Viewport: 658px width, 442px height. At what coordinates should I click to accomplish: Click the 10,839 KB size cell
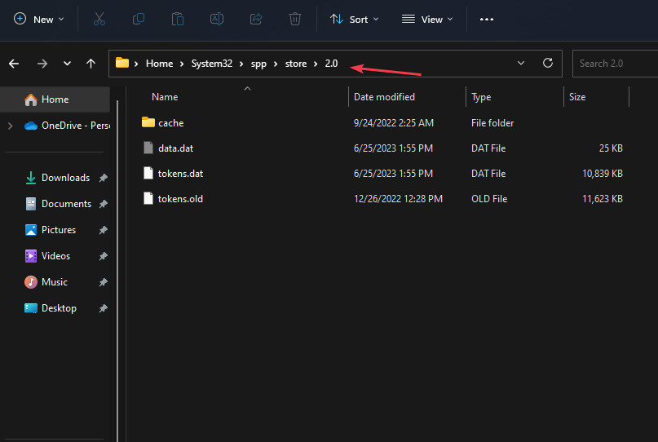603,174
